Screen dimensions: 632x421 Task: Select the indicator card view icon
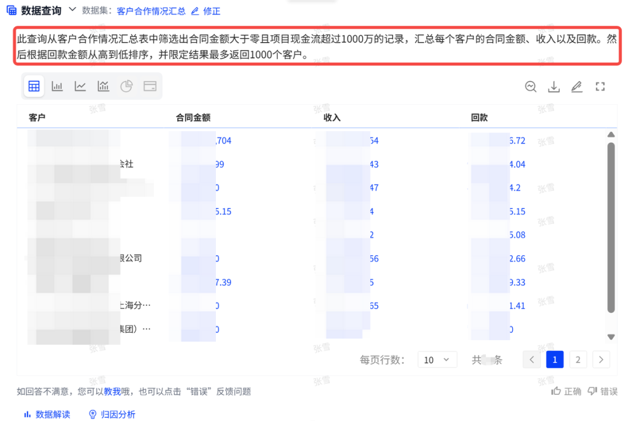click(150, 87)
